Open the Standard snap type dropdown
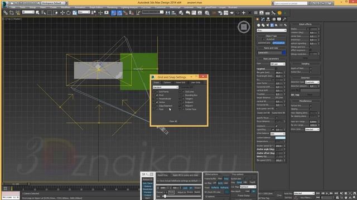 pyautogui.click(x=166, y=87)
